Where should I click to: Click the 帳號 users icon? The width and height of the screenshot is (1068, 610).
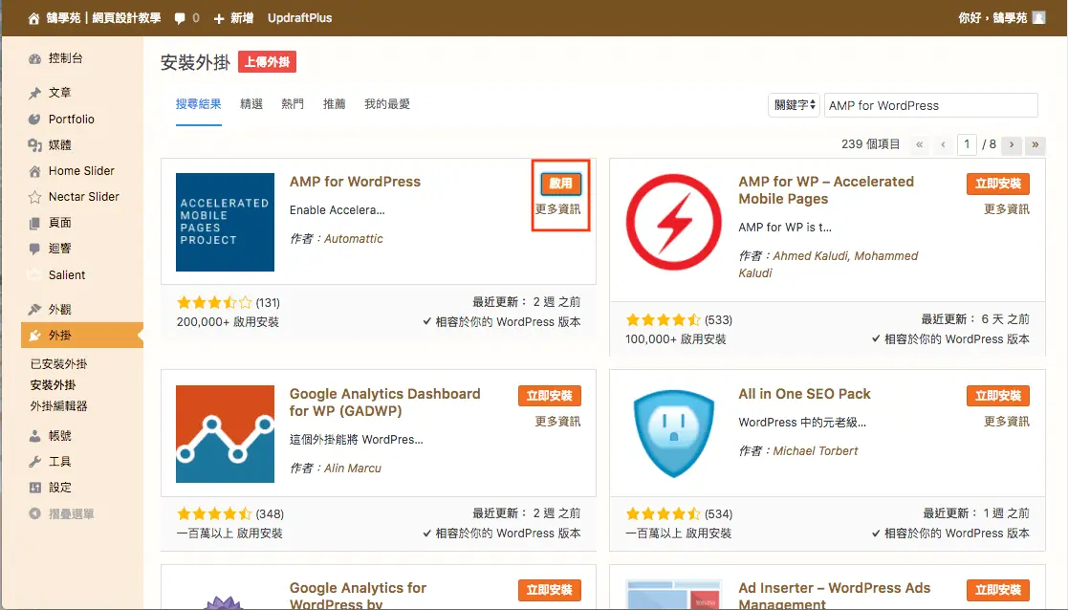pos(34,436)
